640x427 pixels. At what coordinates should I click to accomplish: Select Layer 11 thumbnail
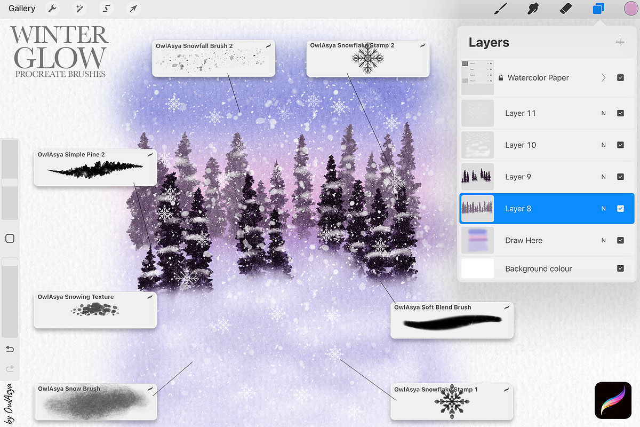point(477,113)
